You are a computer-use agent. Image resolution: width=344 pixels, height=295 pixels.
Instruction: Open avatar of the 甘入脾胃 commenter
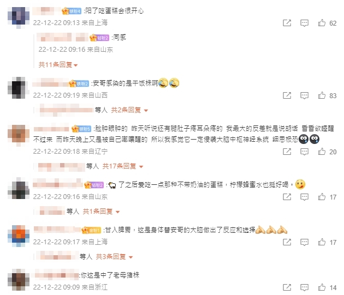(x=19, y=236)
